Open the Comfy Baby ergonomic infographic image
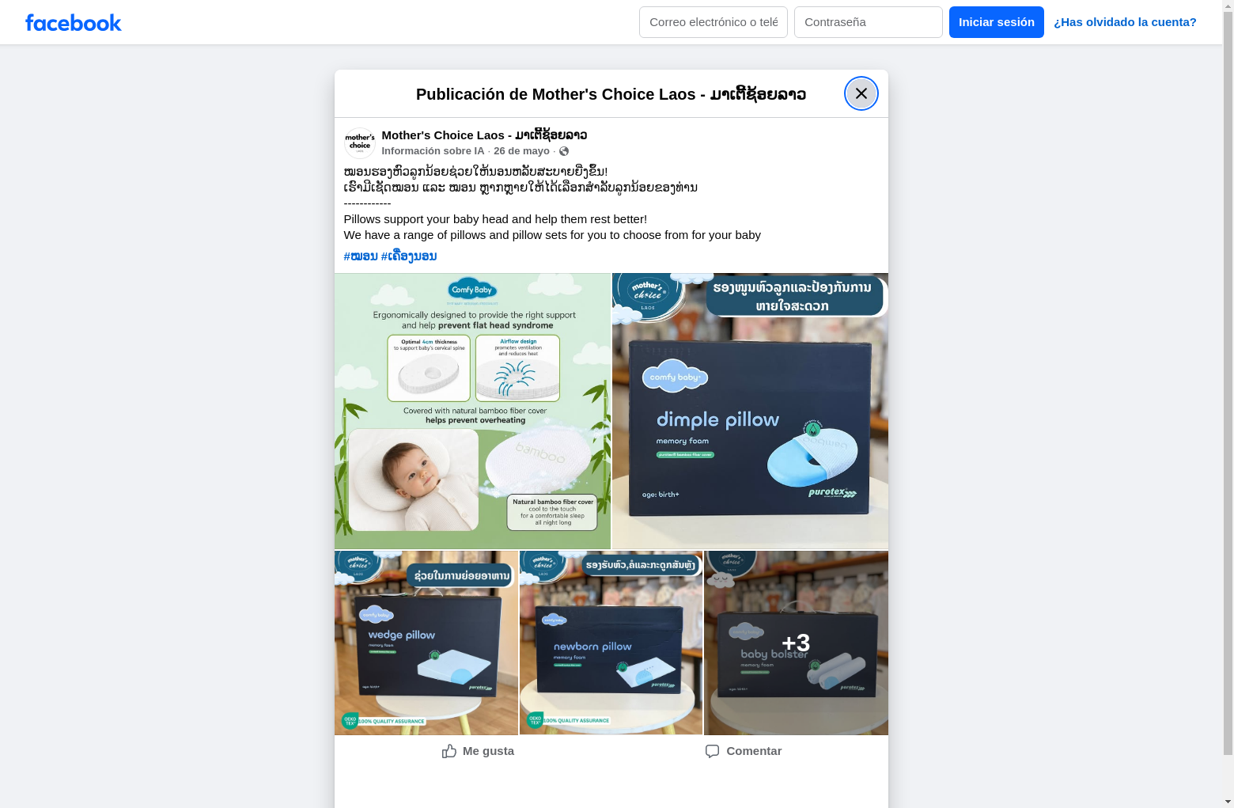 (x=472, y=412)
